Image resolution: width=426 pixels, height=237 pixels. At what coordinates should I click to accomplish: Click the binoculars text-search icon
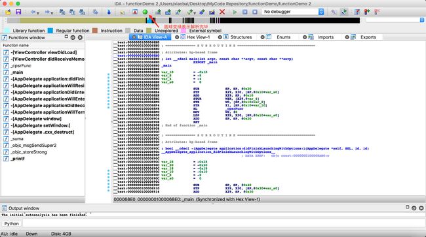pyautogui.click(x=72, y=12)
